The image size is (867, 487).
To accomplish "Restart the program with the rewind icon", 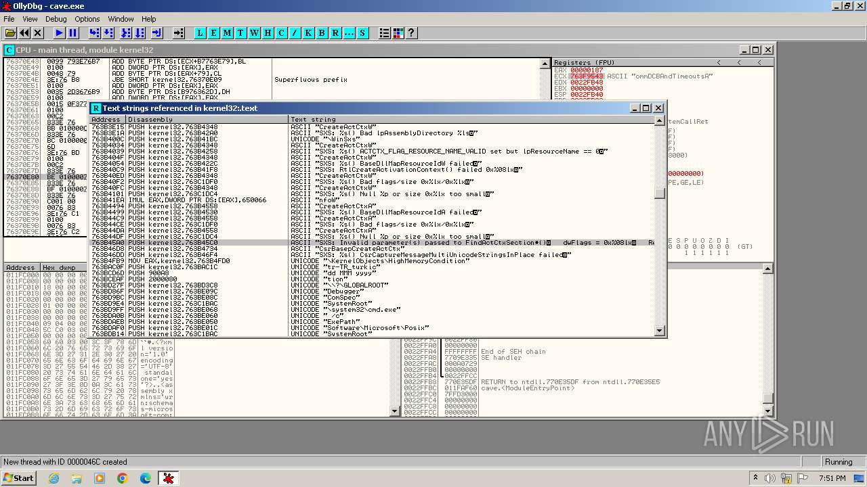I will pos(24,32).
